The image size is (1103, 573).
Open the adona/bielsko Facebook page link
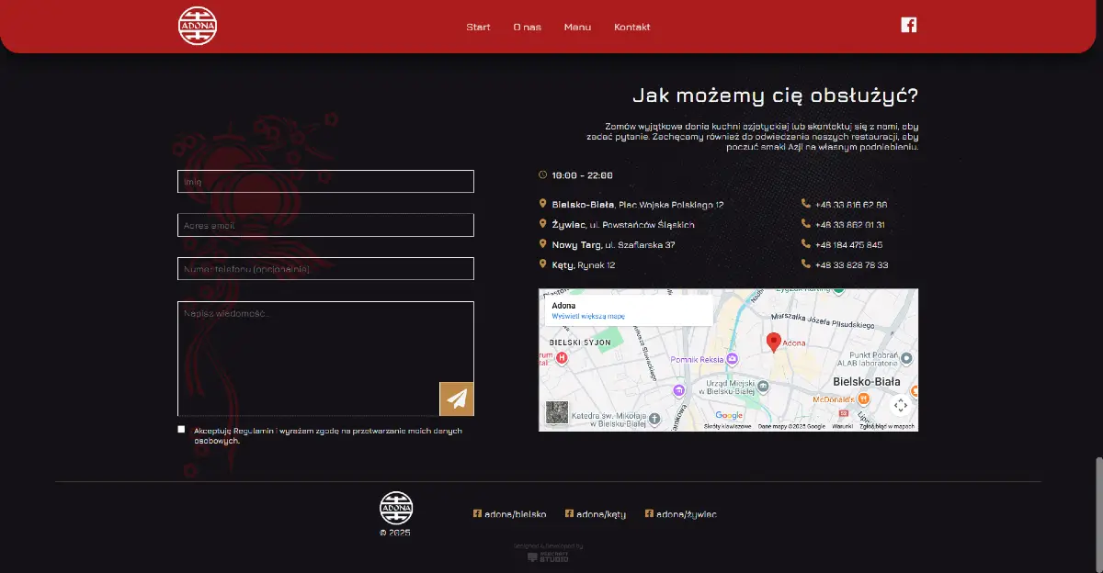[515, 513]
